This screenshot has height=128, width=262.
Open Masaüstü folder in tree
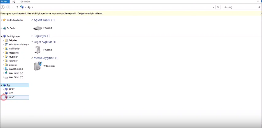(13, 53)
